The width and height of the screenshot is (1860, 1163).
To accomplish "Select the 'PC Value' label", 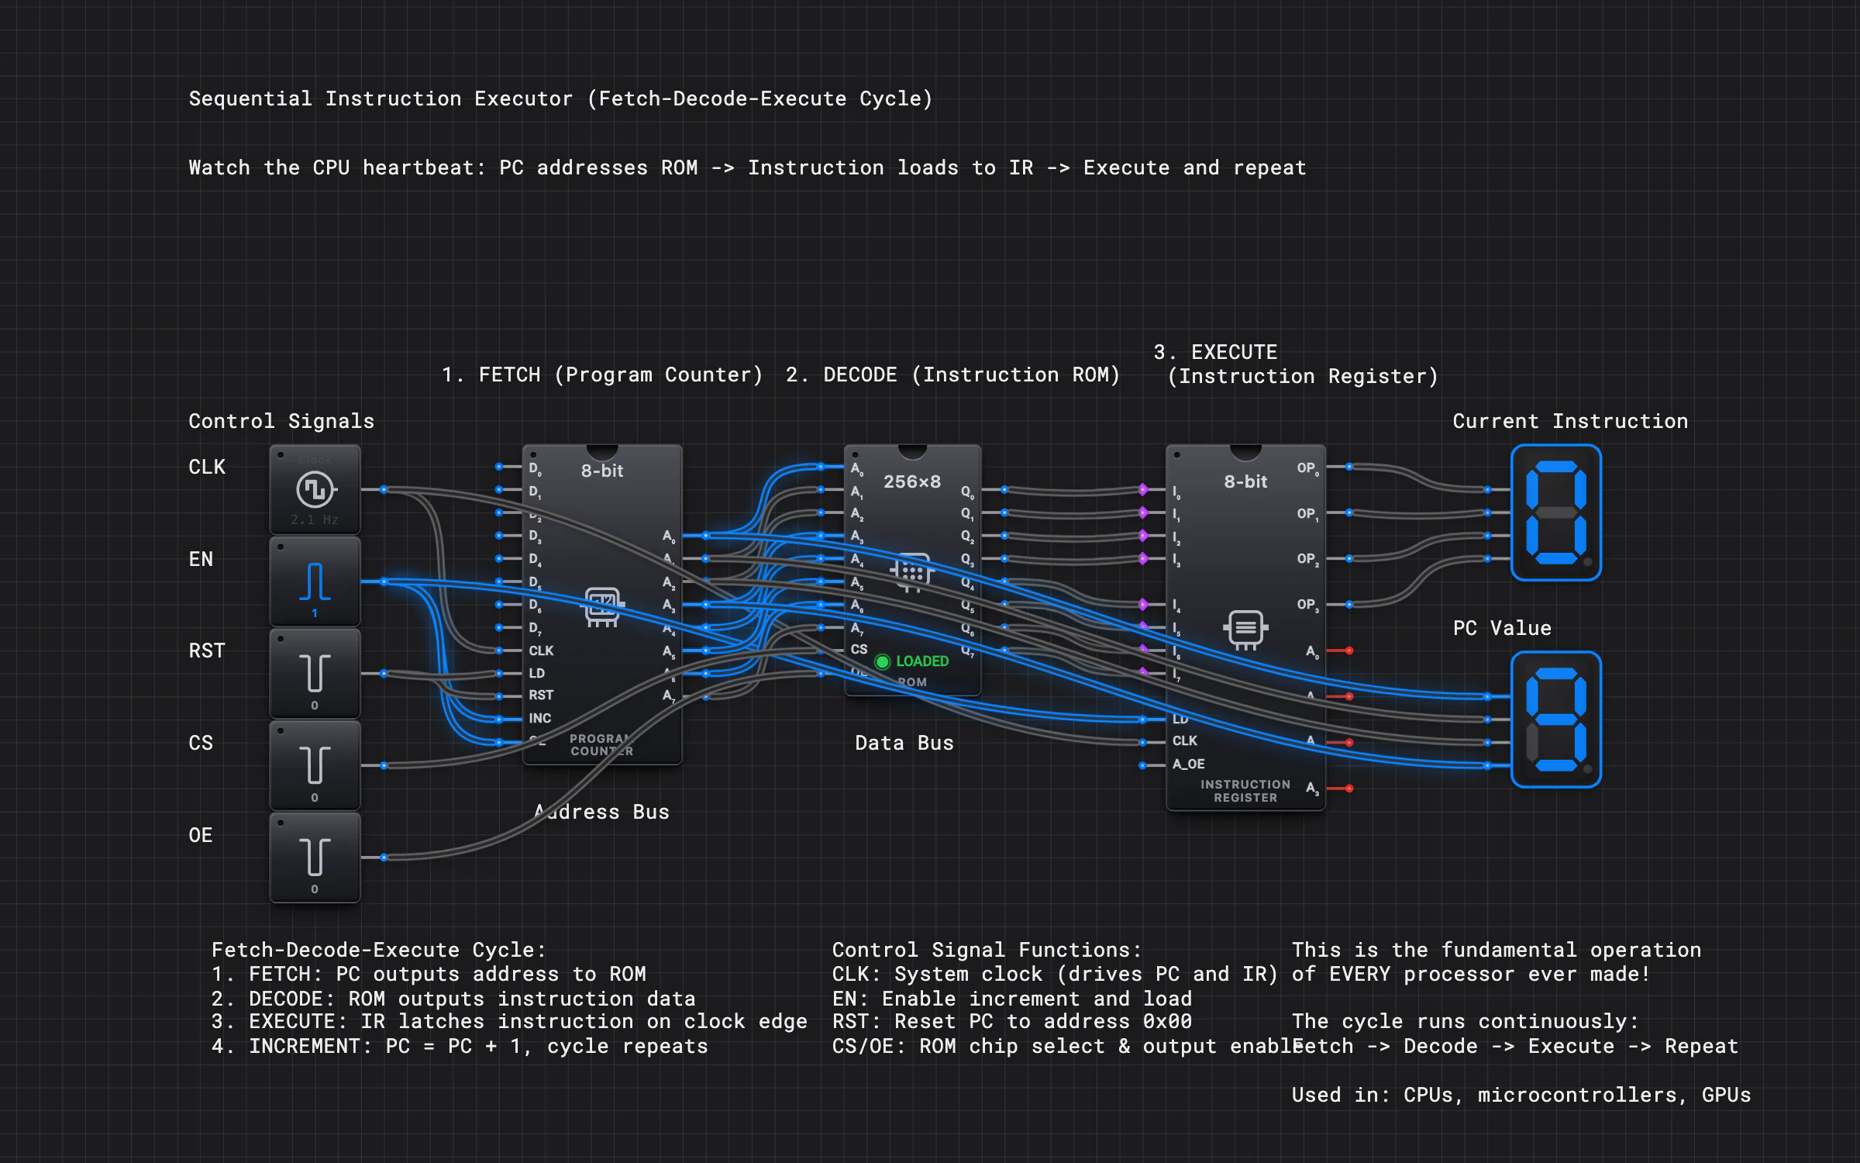I will pos(1502,629).
